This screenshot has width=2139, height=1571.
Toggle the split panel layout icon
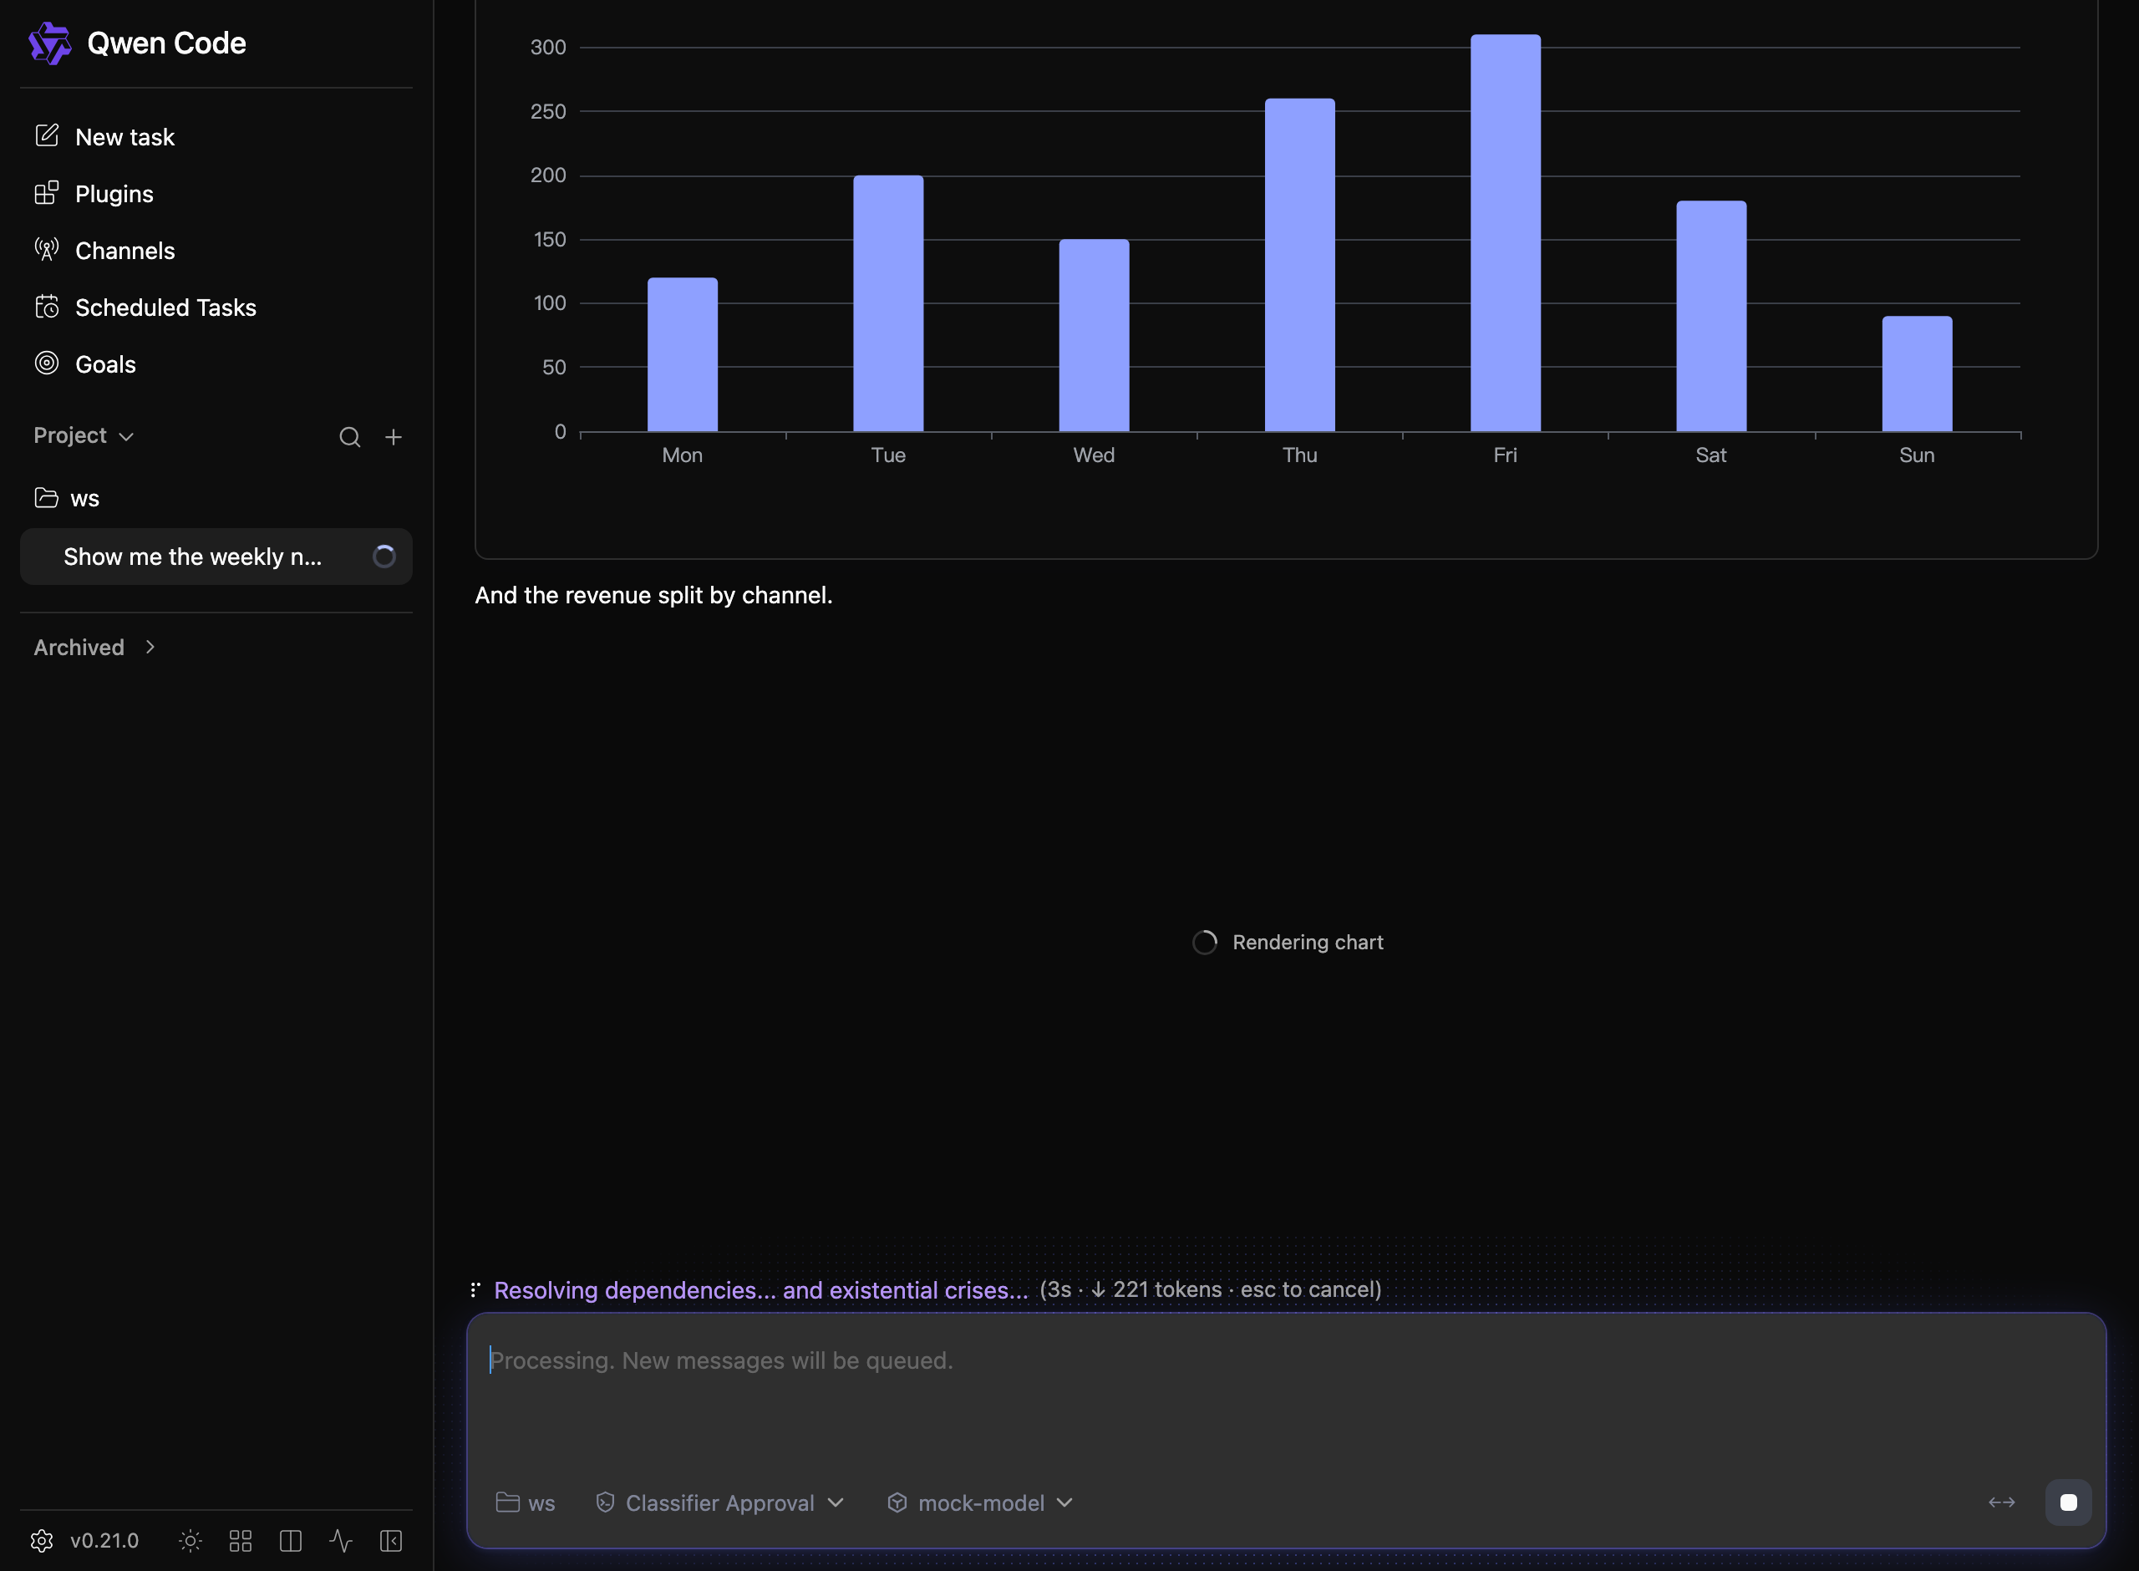pyautogui.click(x=291, y=1541)
